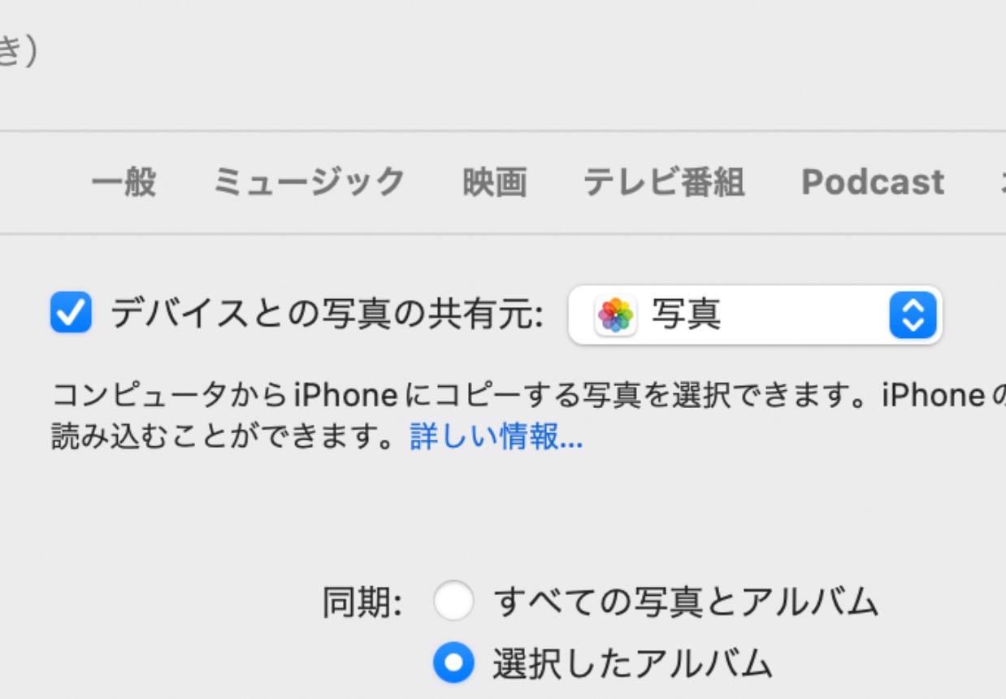The image size is (1006, 699).
Task: Switch to the 一般 tab
Action: point(123,182)
